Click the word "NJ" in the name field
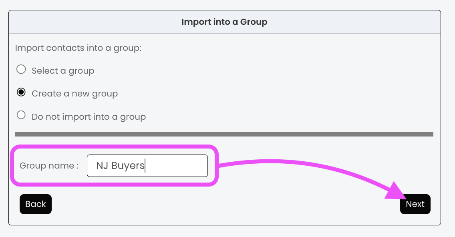The image size is (455, 237). (102, 166)
